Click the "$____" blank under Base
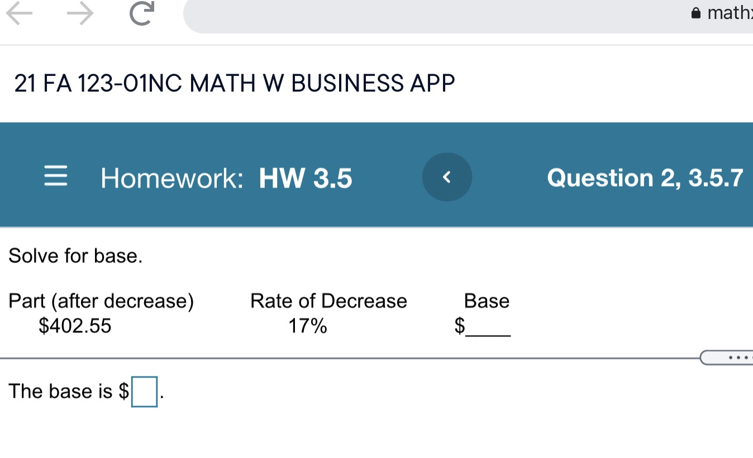The height and width of the screenshot is (458, 753). (484, 325)
